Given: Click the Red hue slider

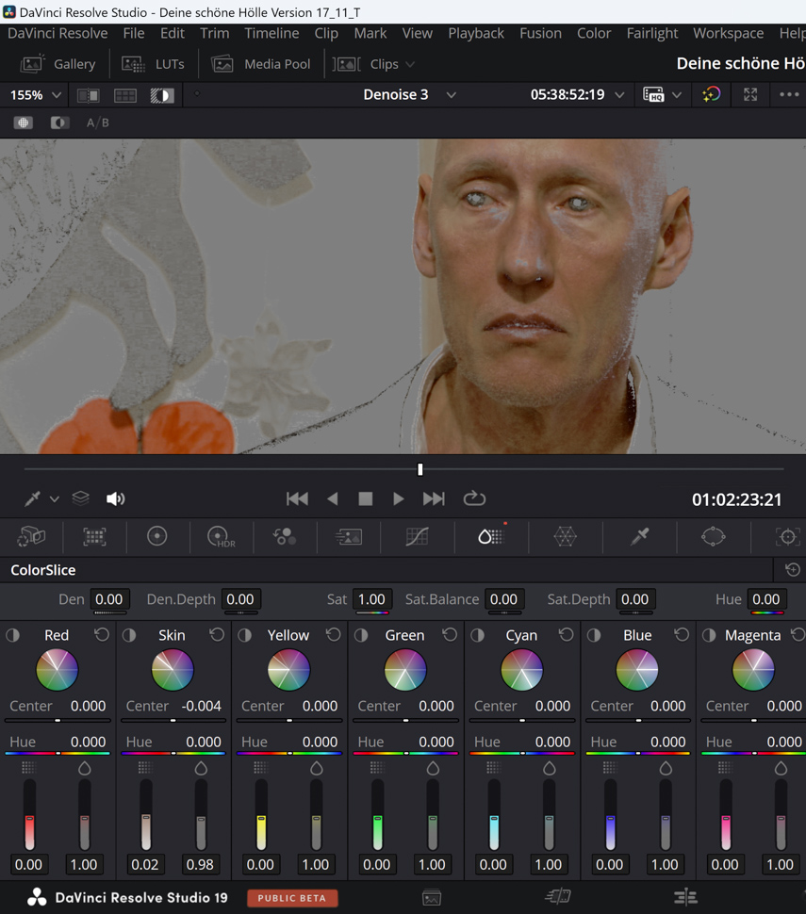Looking at the screenshot, I should click(58, 753).
